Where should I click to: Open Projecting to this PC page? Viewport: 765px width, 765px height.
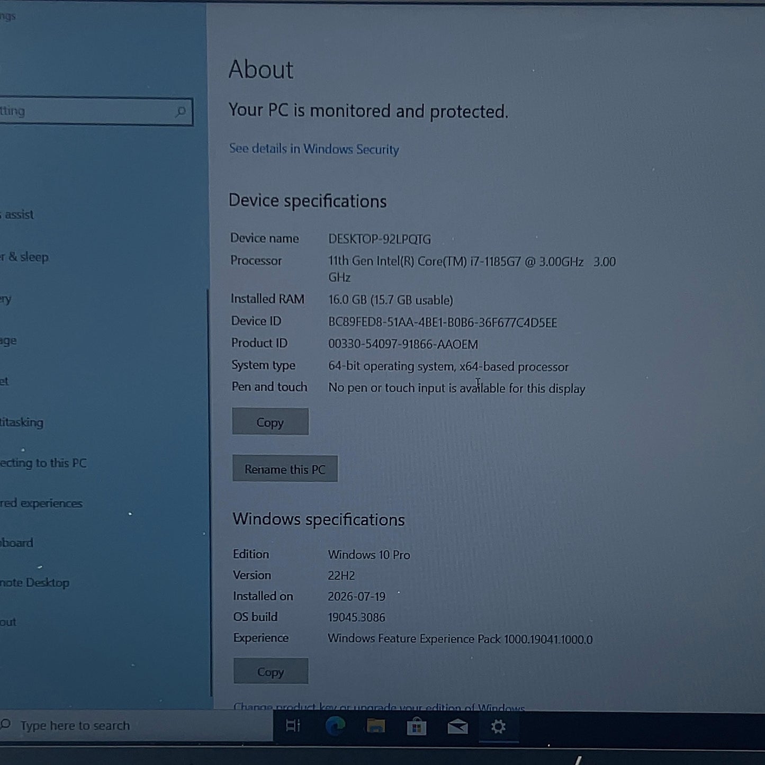[43, 463]
